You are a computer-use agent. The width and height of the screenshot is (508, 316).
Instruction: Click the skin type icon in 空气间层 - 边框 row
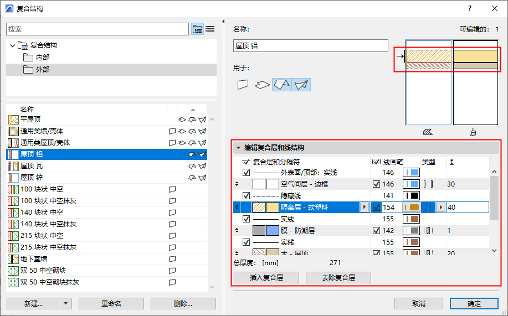tap(428, 184)
